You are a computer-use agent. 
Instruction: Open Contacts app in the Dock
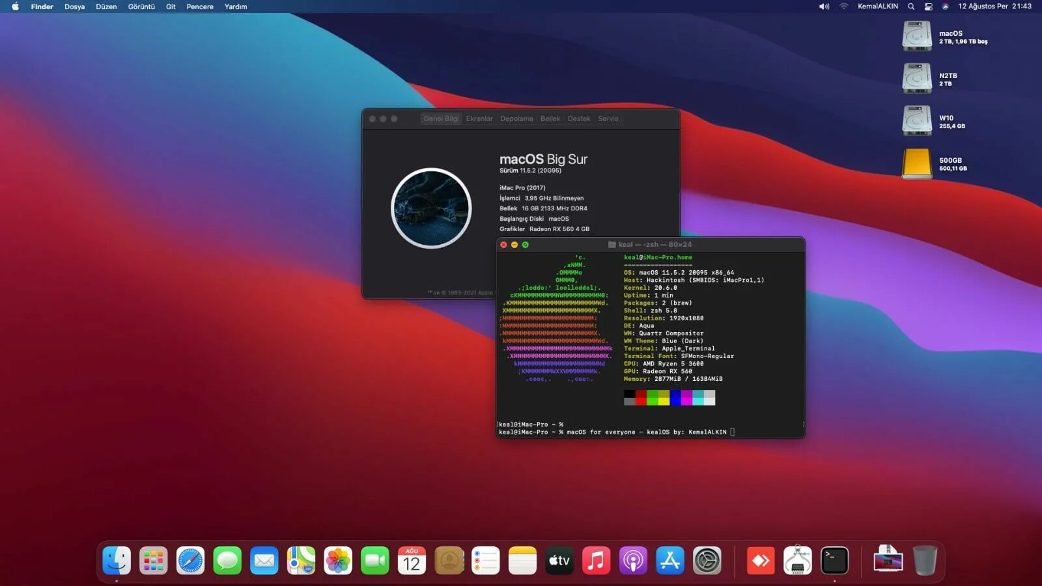point(449,561)
